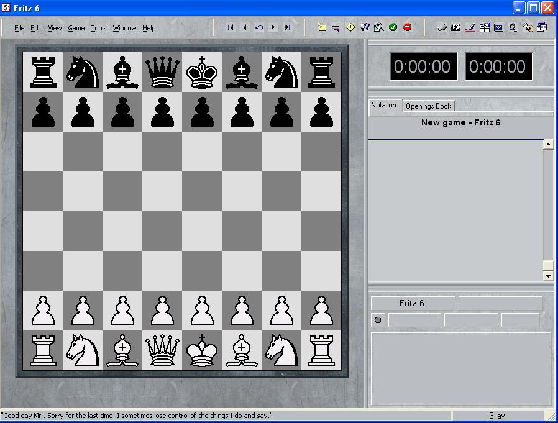Click the empty e4 square
This screenshot has width=558, height=423.
coord(202,231)
